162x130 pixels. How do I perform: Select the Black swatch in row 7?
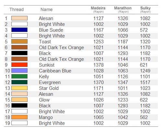click(x=19, y=53)
